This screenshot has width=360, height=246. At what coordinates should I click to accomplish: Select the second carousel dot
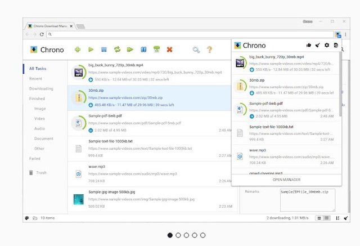point(178,235)
